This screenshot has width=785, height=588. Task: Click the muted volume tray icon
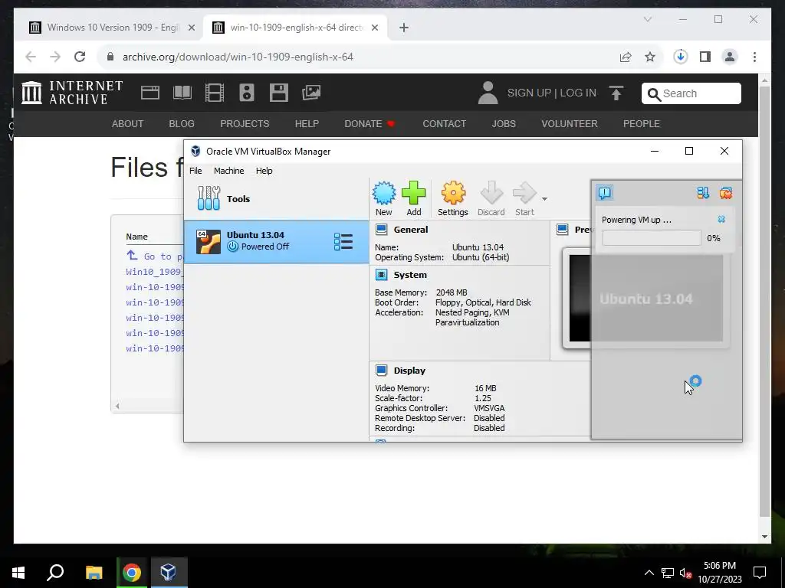(685, 573)
